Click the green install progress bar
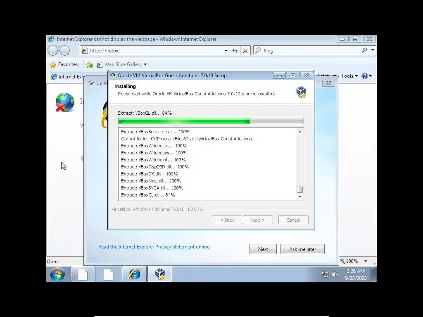This screenshot has width=423, height=317. point(211,121)
